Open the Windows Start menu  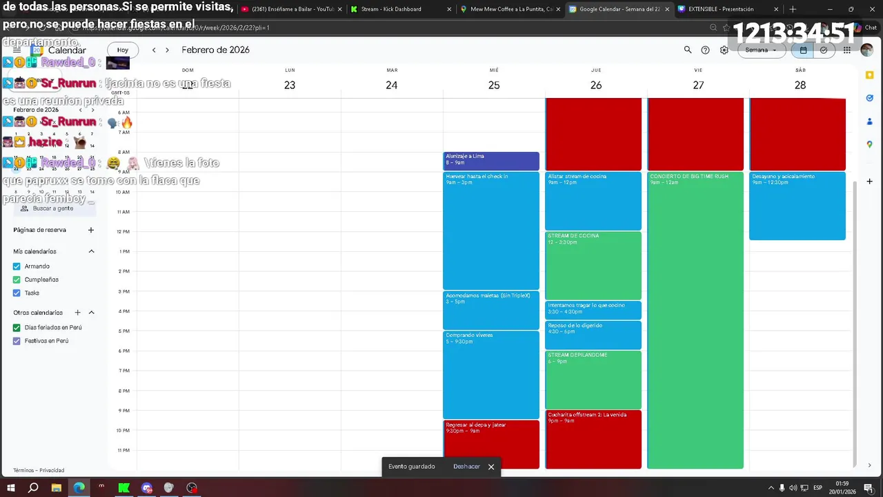[x=10, y=488]
